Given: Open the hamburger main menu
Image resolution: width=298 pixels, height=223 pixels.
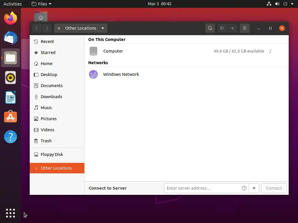Looking at the screenshot, I should [x=244, y=28].
